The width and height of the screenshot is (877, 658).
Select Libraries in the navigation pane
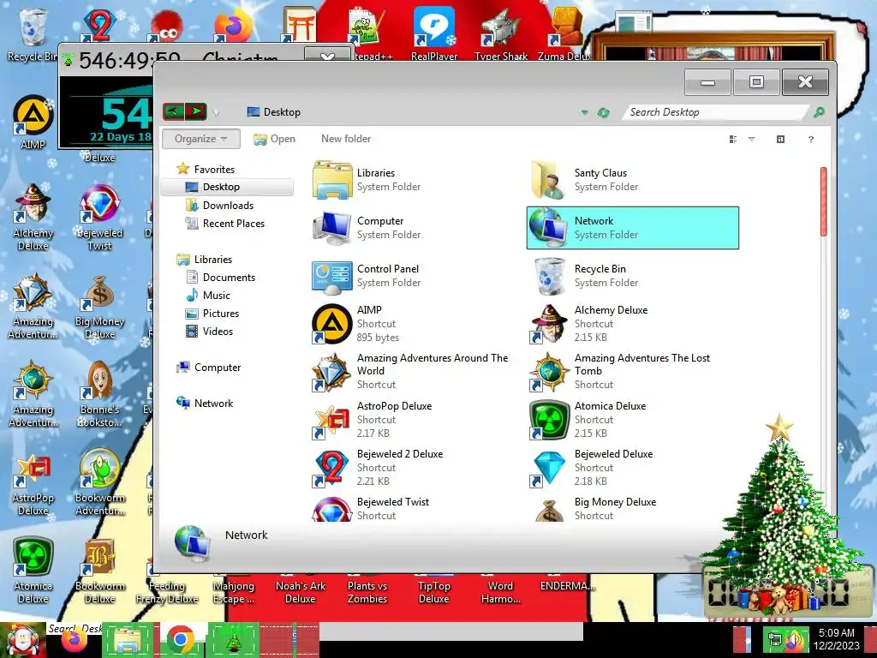[x=204, y=259]
